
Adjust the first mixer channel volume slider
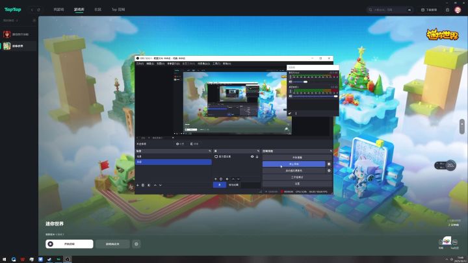click(x=315, y=82)
